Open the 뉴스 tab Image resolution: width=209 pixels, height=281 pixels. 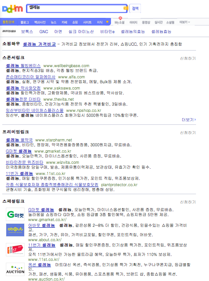(53, 22)
